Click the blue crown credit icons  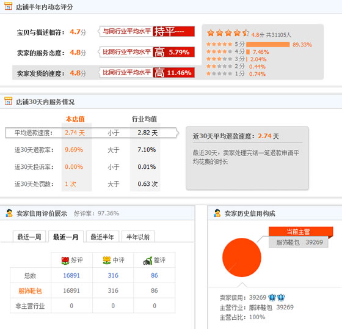(x=276, y=297)
